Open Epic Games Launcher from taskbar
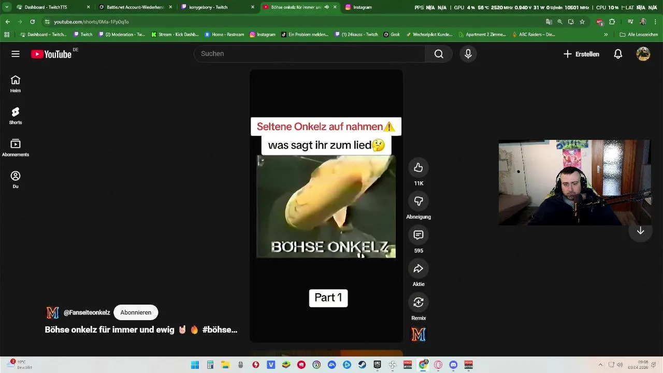This screenshot has height=373, width=663. (377, 365)
